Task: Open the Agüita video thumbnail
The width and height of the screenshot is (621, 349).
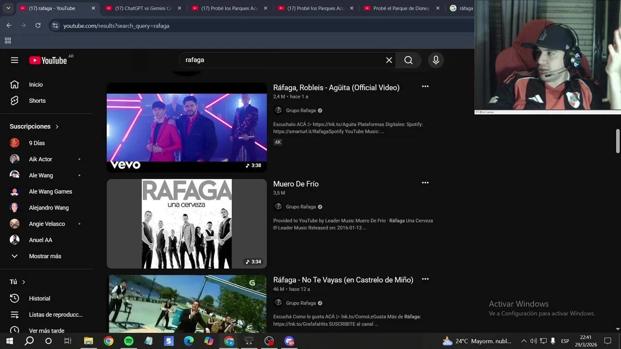Action: point(187,127)
